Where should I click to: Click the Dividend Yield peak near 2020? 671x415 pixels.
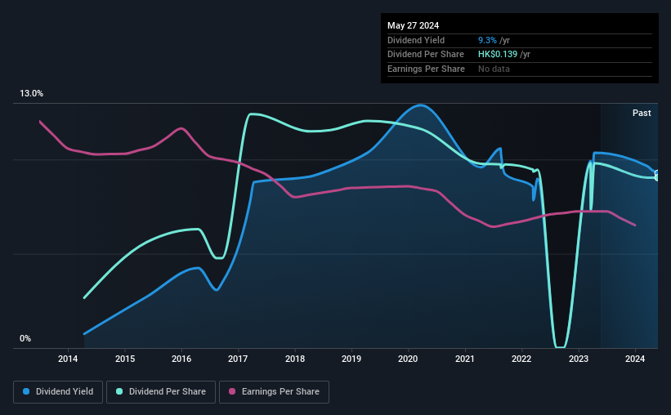[x=421, y=105]
